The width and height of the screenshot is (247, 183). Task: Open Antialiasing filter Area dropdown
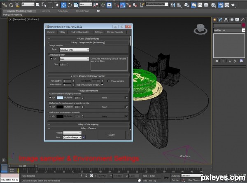pos(75,59)
